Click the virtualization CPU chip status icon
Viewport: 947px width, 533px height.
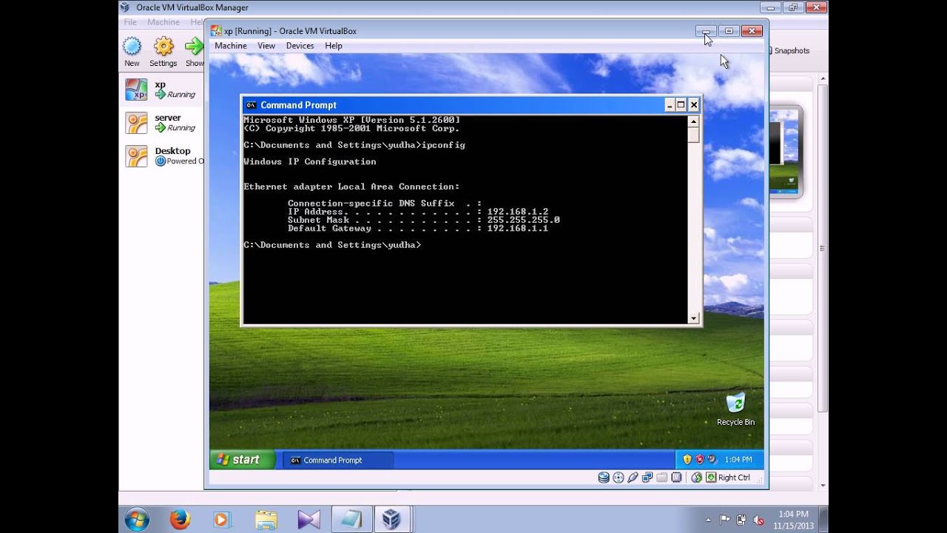pos(676,477)
